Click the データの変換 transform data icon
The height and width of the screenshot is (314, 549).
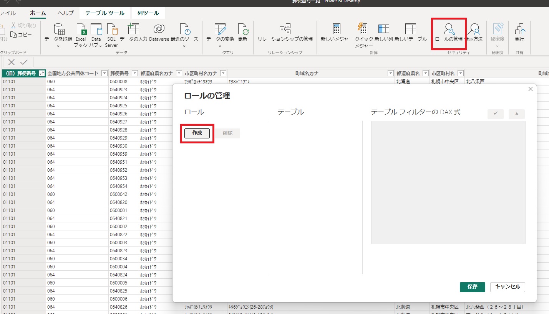220,30
